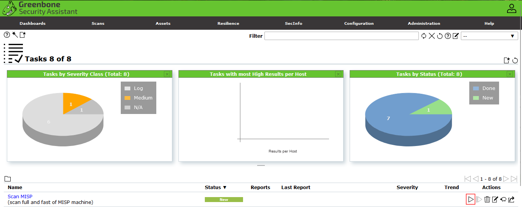Image resolution: width=522 pixels, height=207 pixels.
Task: Open the saved filter dropdown
Action: (x=489, y=36)
